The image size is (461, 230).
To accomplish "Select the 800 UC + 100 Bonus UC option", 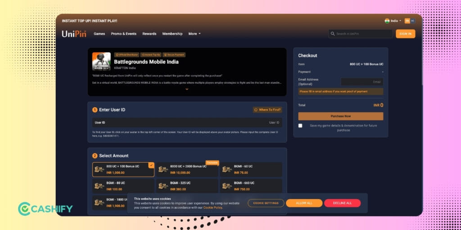I will pos(123,169).
